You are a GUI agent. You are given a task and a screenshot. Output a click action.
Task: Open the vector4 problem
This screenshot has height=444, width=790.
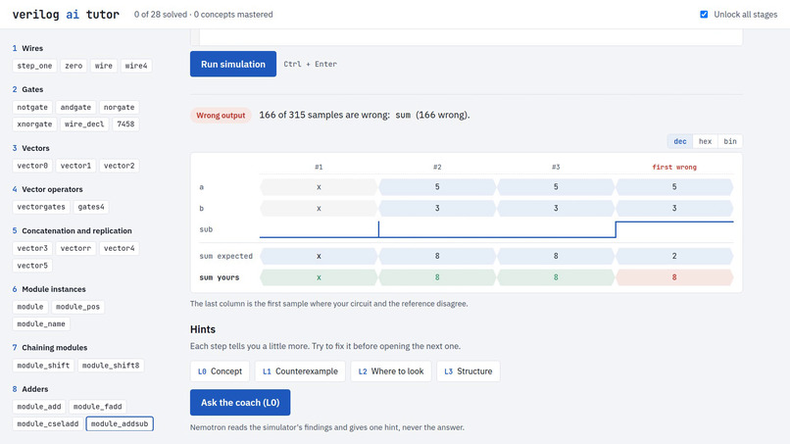[119, 248]
